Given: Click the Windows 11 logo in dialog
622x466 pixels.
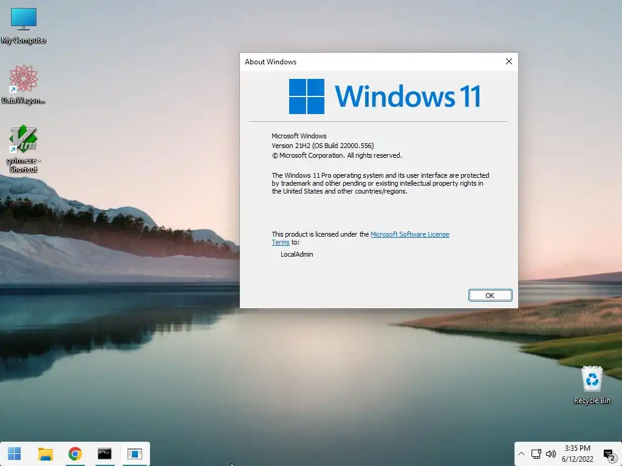Looking at the screenshot, I should [x=384, y=96].
